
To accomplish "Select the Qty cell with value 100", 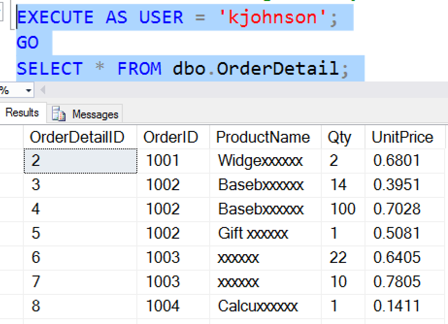I will (x=343, y=209).
